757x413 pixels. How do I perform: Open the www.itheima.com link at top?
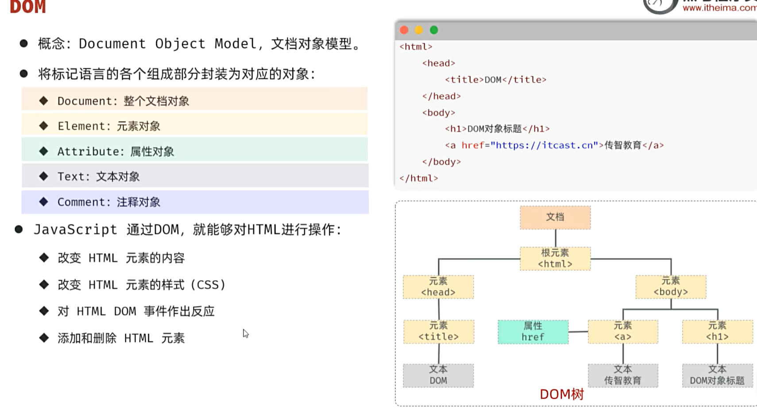coord(719,8)
